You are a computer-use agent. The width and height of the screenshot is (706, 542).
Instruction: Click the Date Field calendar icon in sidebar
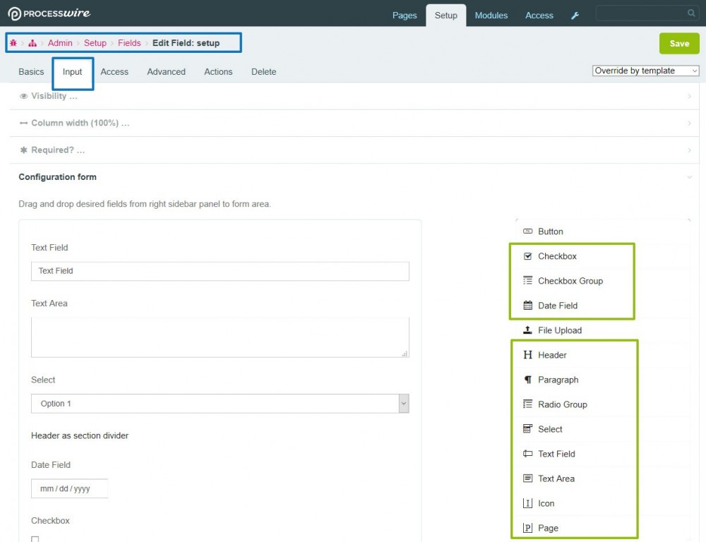coord(527,306)
